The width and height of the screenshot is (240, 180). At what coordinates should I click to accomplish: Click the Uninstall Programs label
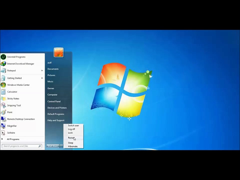16,57
